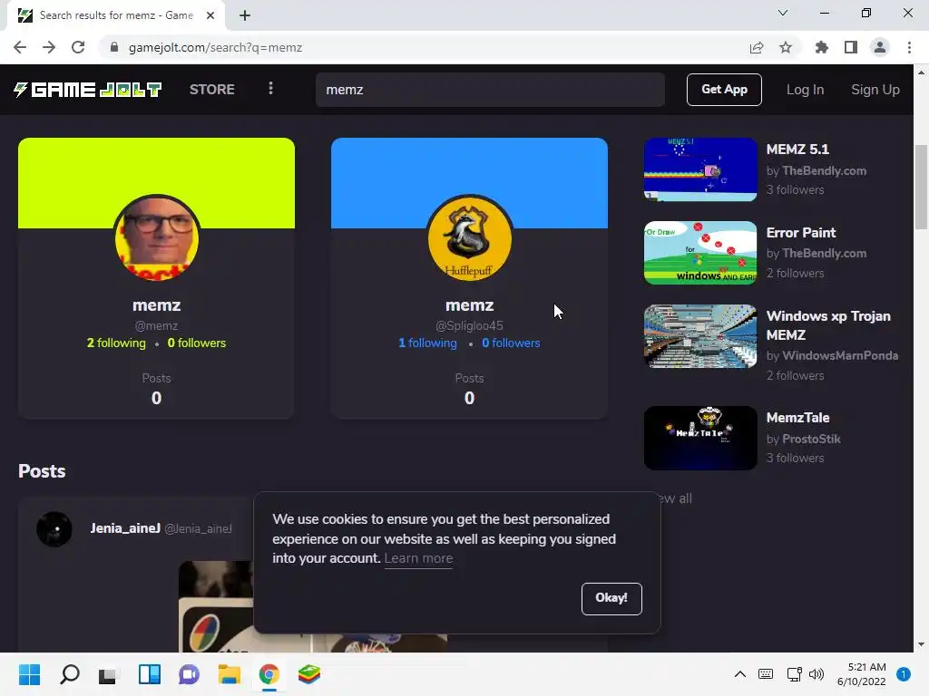Follow the Learn more cookie link
Screen dimensions: 929x696
(418, 558)
